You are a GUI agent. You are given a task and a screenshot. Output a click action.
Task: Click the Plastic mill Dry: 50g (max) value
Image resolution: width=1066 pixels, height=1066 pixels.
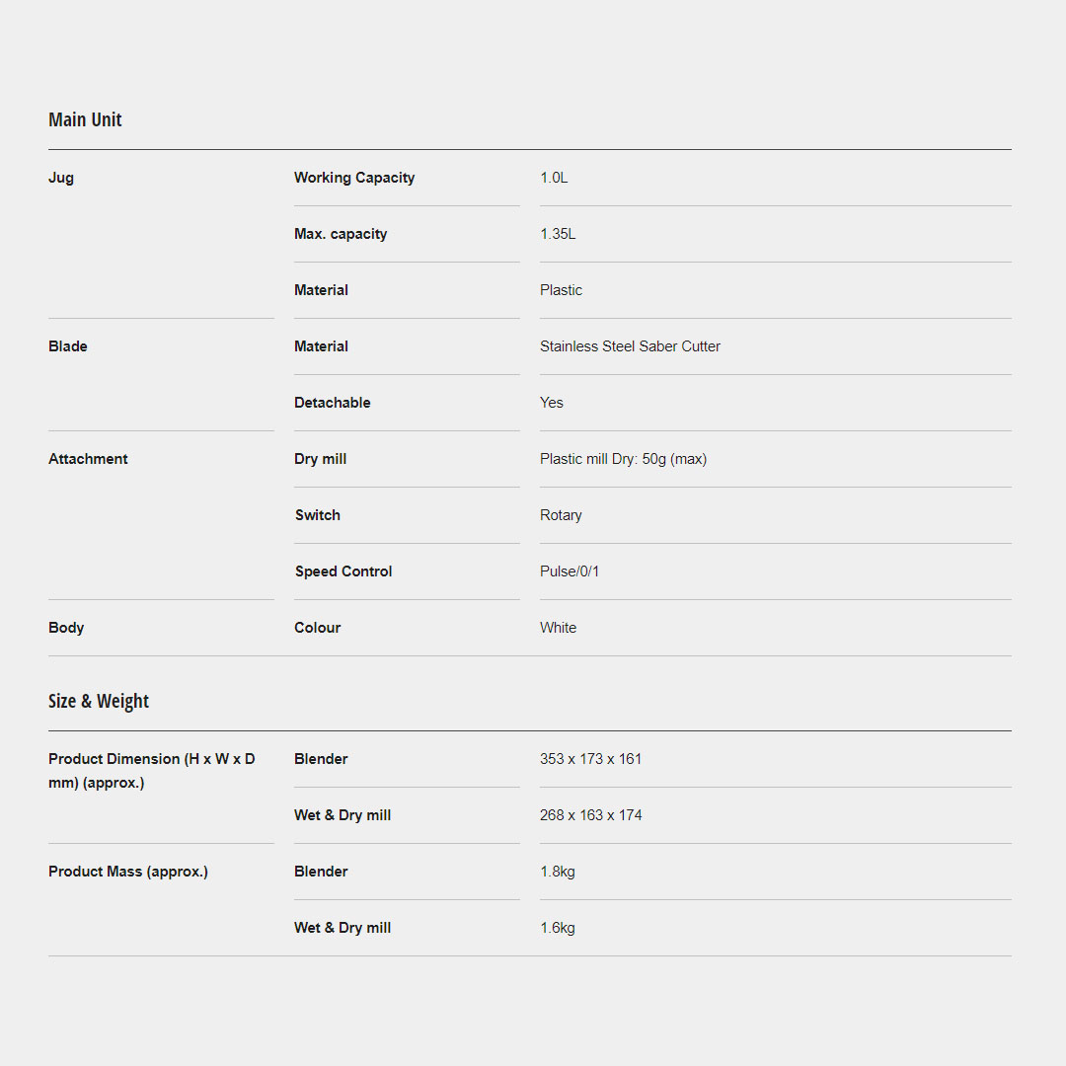click(x=623, y=459)
